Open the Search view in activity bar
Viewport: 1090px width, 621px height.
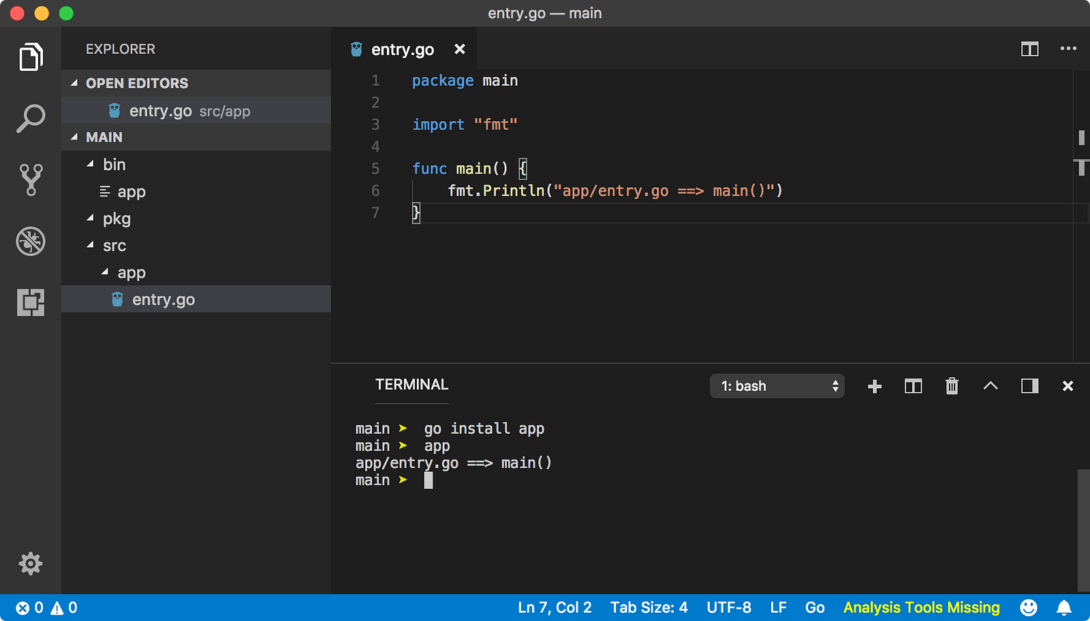[x=31, y=118]
